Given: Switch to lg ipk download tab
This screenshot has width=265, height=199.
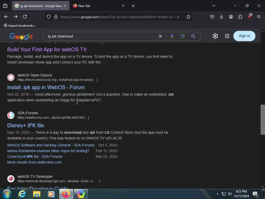Looking at the screenshot, I should [41, 6].
